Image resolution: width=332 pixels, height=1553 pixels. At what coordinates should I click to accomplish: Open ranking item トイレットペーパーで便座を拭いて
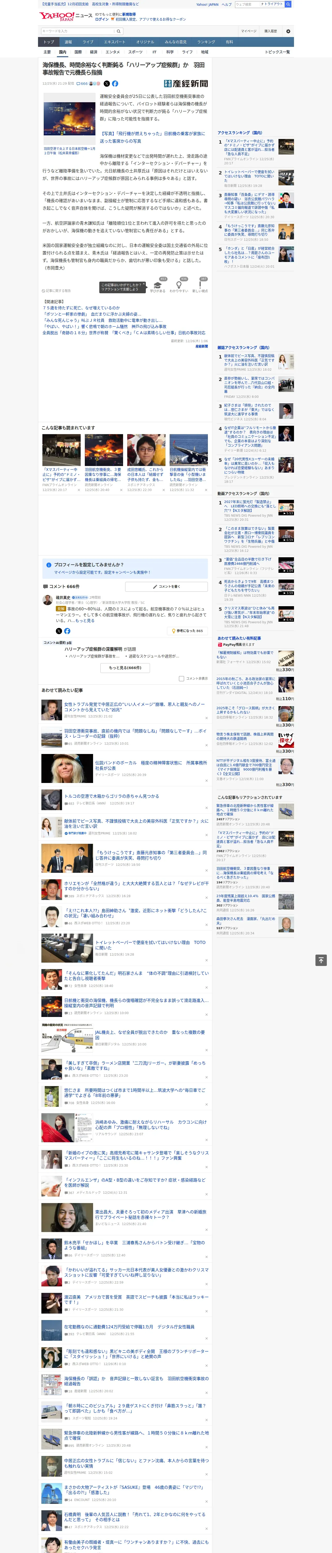click(250, 176)
